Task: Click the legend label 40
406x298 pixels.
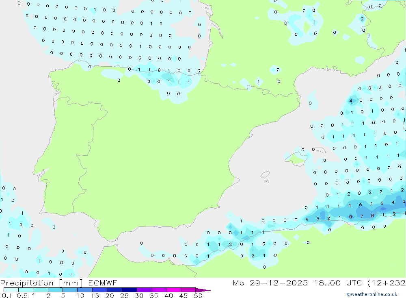Action: tap(169, 296)
